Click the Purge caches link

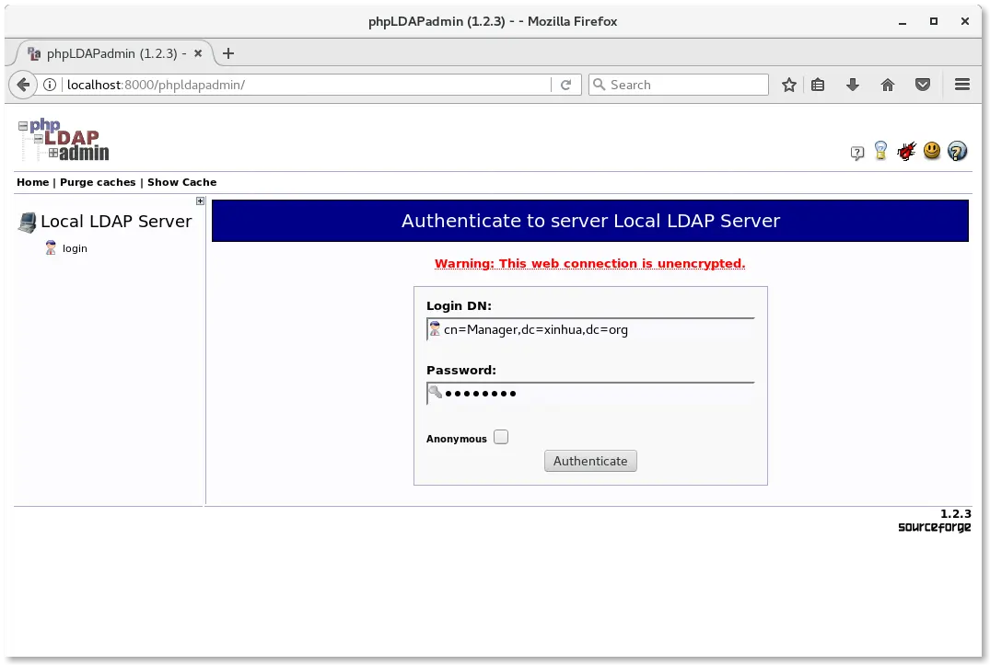[97, 182]
